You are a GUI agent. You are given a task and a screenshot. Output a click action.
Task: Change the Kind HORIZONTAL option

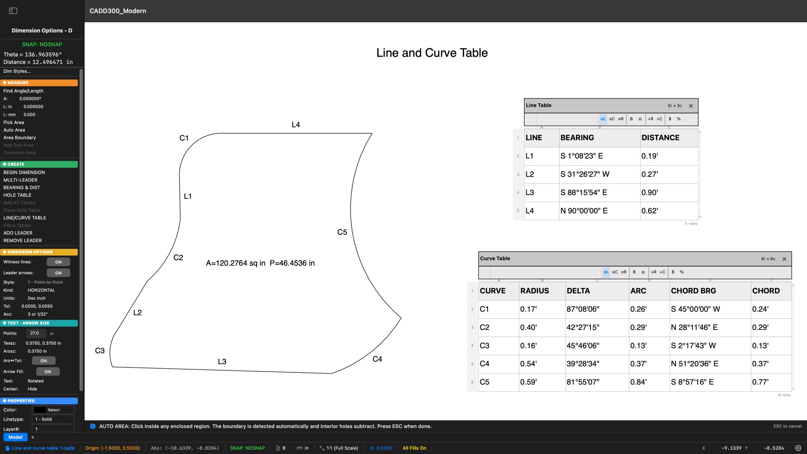click(41, 290)
